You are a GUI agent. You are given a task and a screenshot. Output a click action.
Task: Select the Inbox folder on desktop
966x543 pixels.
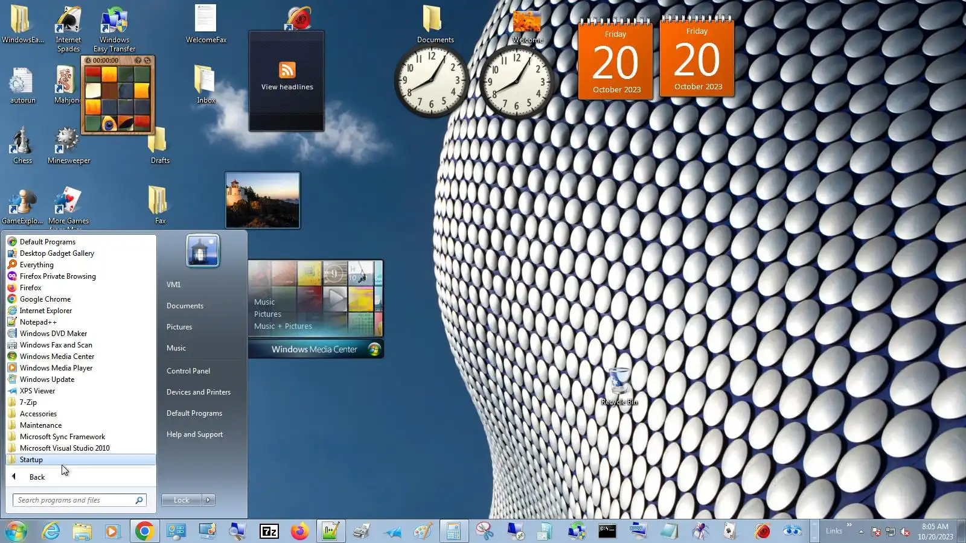point(206,85)
